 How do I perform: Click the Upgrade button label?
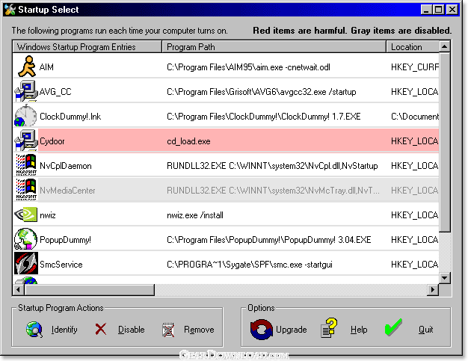[x=292, y=330]
